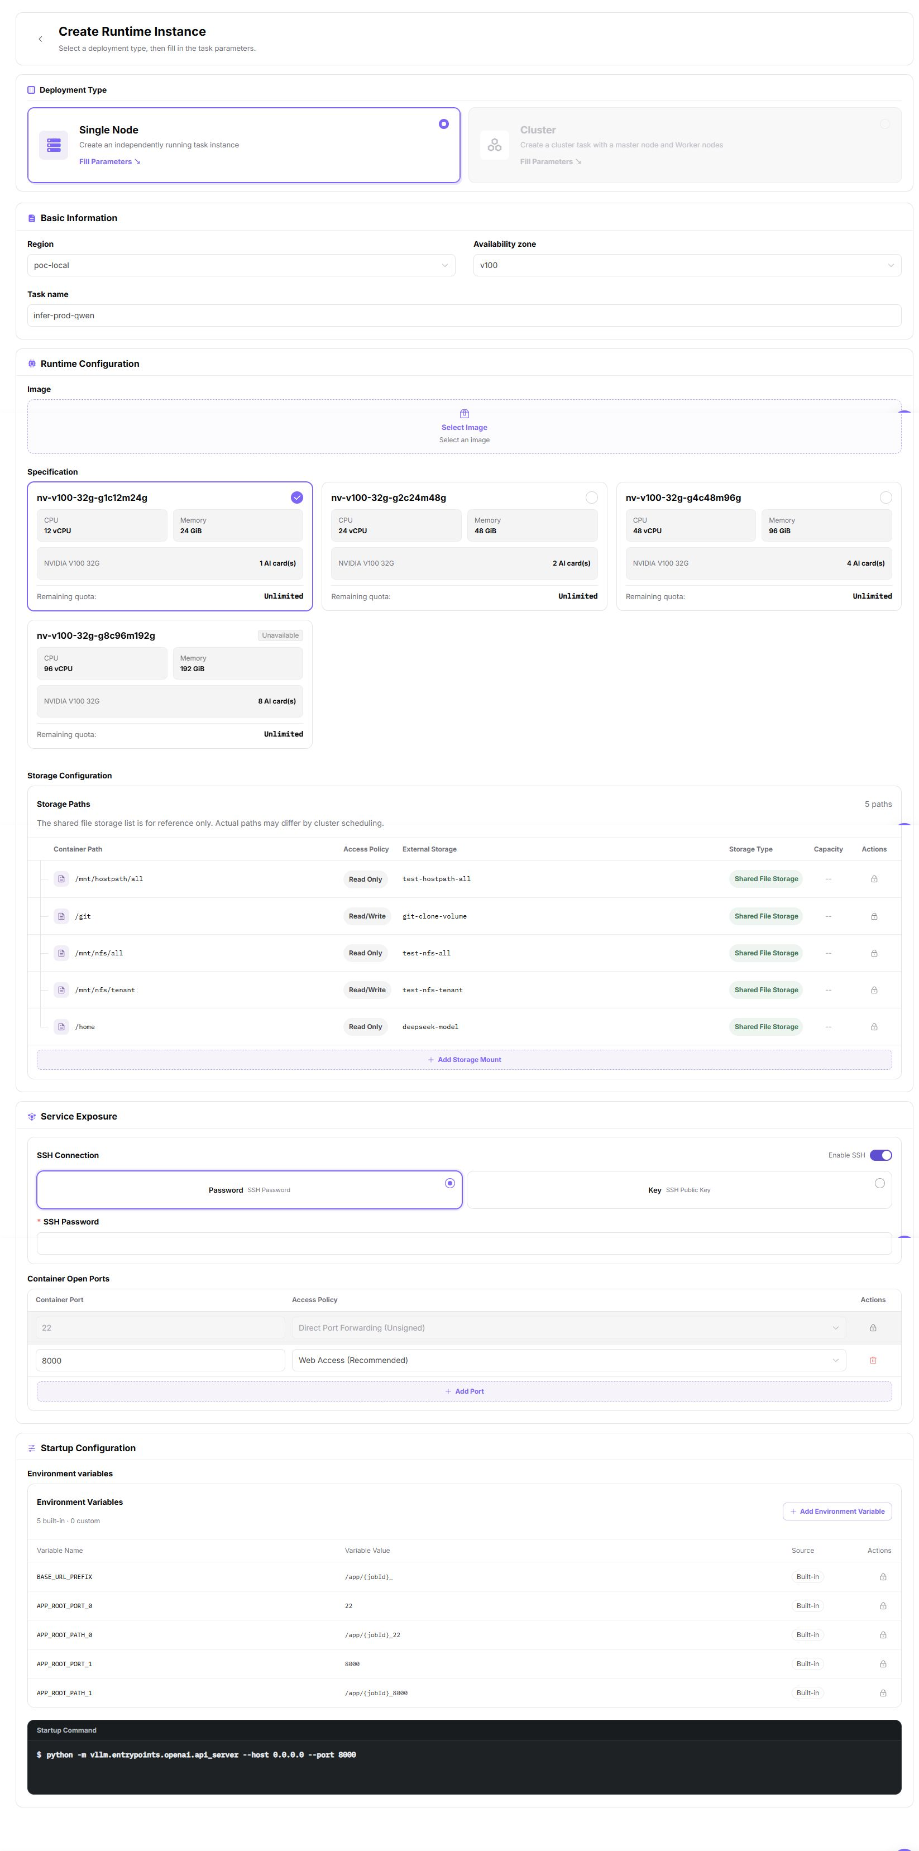Click file icon beside /mnt/hostpath/all
Viewport: 919px width, 1851px height.
coord(62,879)
